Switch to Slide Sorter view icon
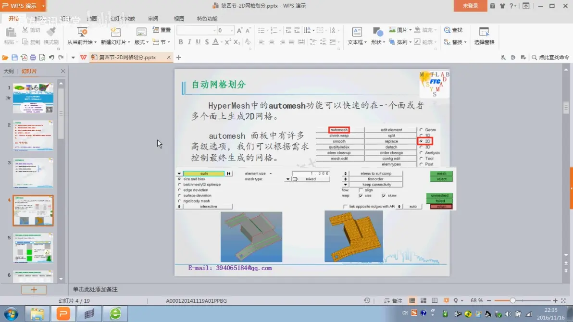The width and height of the screenshot is (573, 322). tap(423, 300)
